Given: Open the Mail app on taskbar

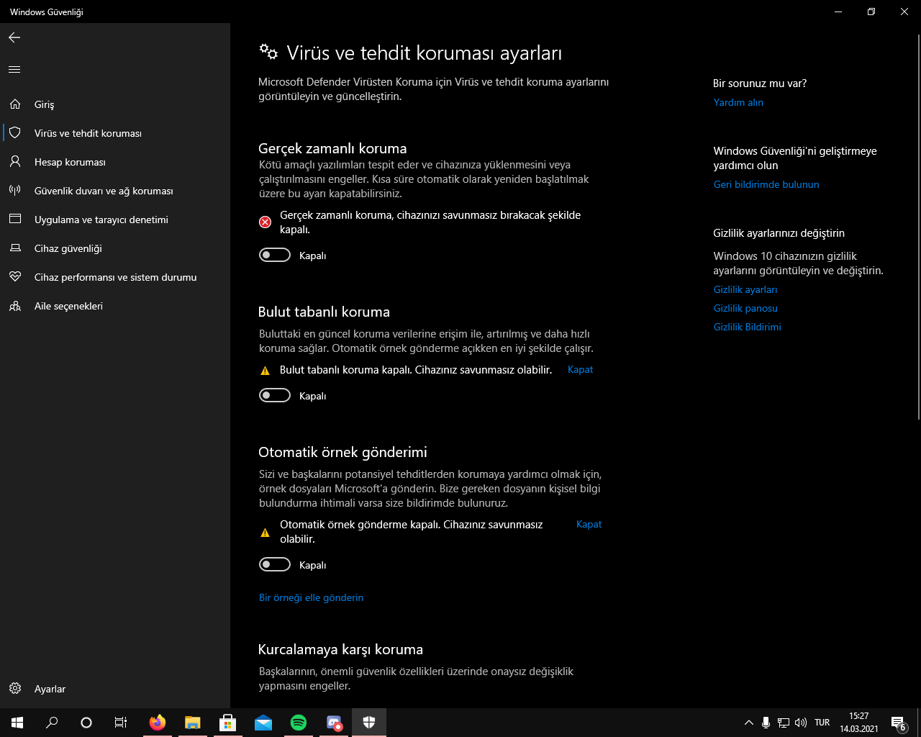Looking at the screenshot, I should tap(263, 723).
